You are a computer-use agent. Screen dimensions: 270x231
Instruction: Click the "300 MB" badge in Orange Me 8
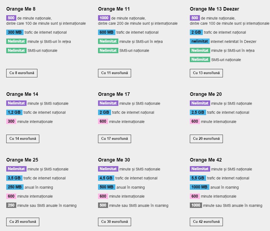pos(15,32)
